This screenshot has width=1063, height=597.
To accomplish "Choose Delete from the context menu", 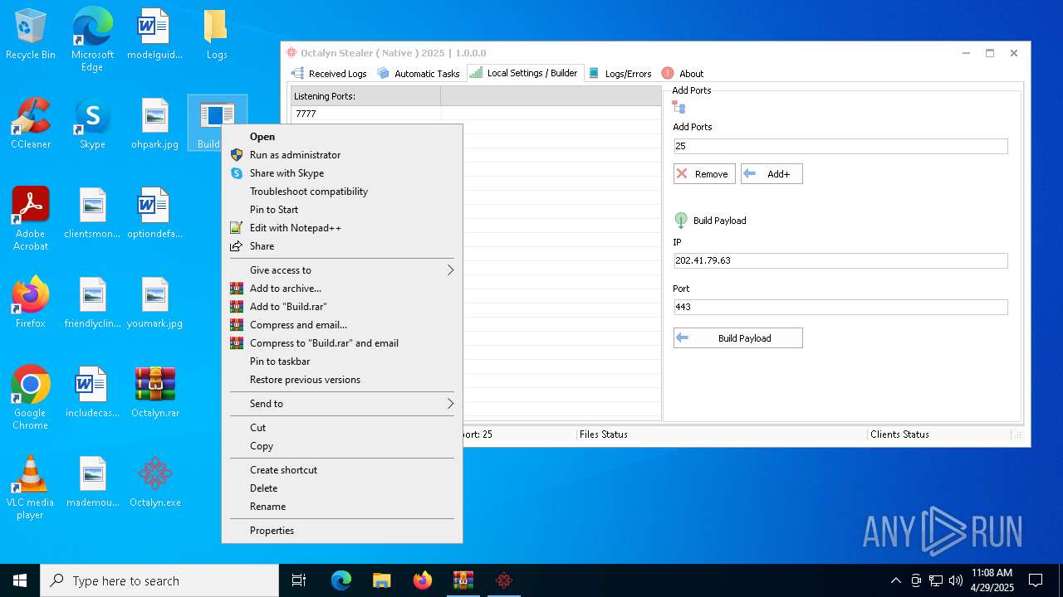I will tap(341, 488).
